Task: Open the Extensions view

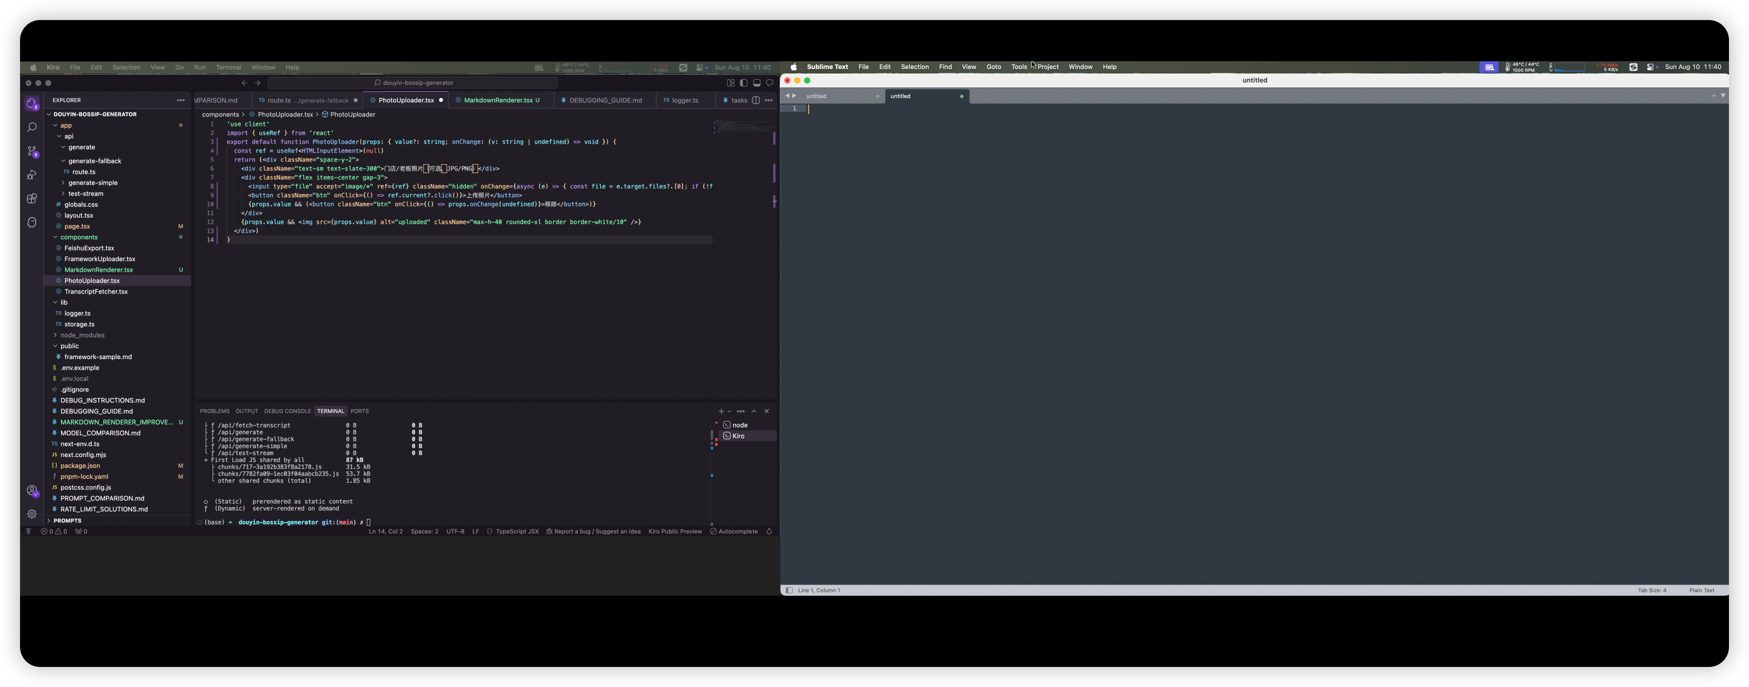Action: 32,199
